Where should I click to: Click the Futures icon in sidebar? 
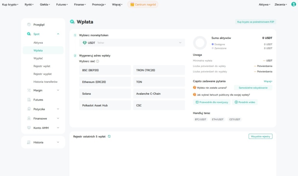(29, 100)
